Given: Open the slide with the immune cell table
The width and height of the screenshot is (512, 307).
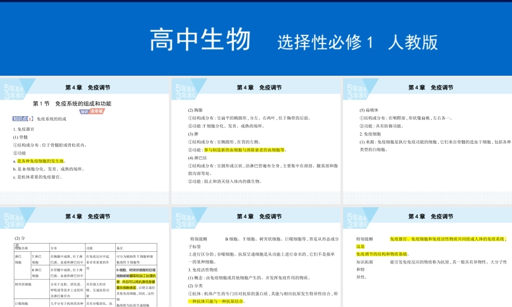Looking at the screenshot, I should 84,257.
